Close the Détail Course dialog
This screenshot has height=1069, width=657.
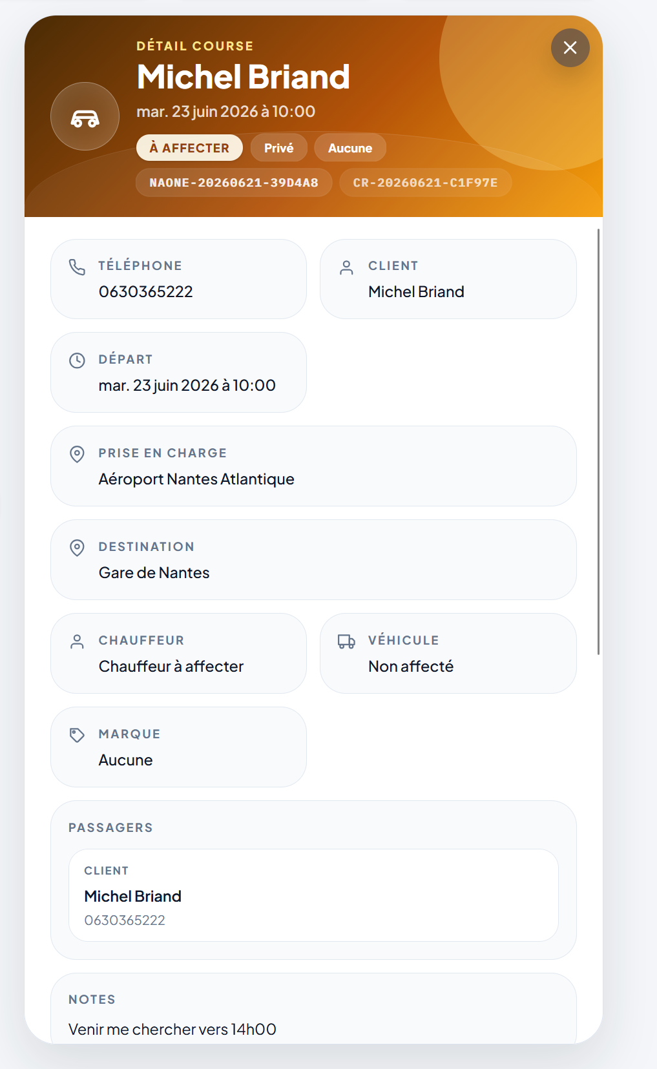click(x=570, y=48)
